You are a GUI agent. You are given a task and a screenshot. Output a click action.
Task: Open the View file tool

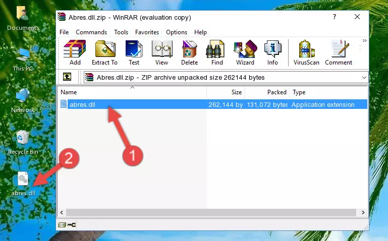click(162, 52)
